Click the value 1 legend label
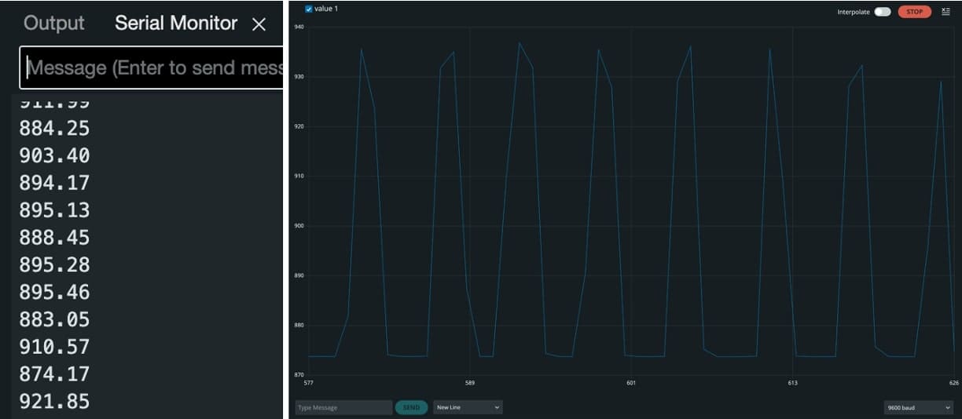 pyautogui.click(x=326, y=9)
